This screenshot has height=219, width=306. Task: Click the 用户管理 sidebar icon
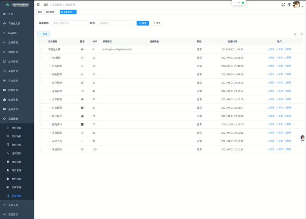pyautogui.click(x=8, y=170)
